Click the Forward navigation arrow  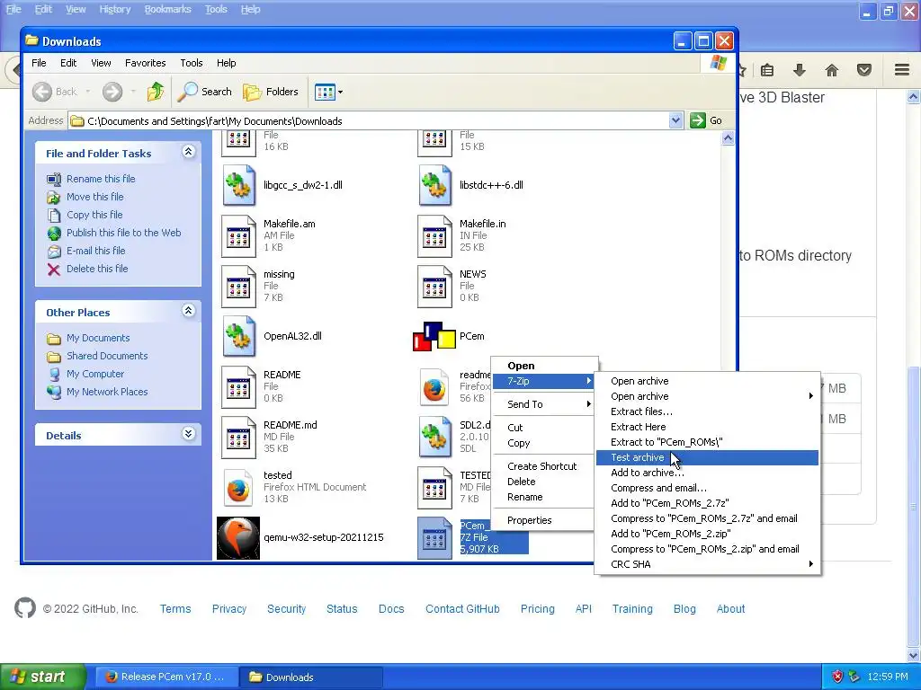tap(112, 92)
